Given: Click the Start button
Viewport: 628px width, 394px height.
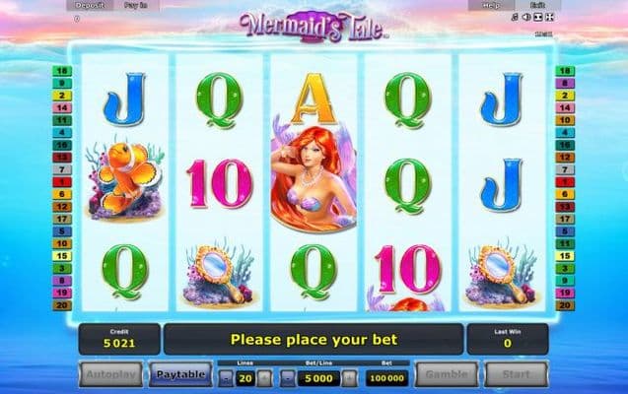Looking at the screenshot, I should [x=517, y=375].
